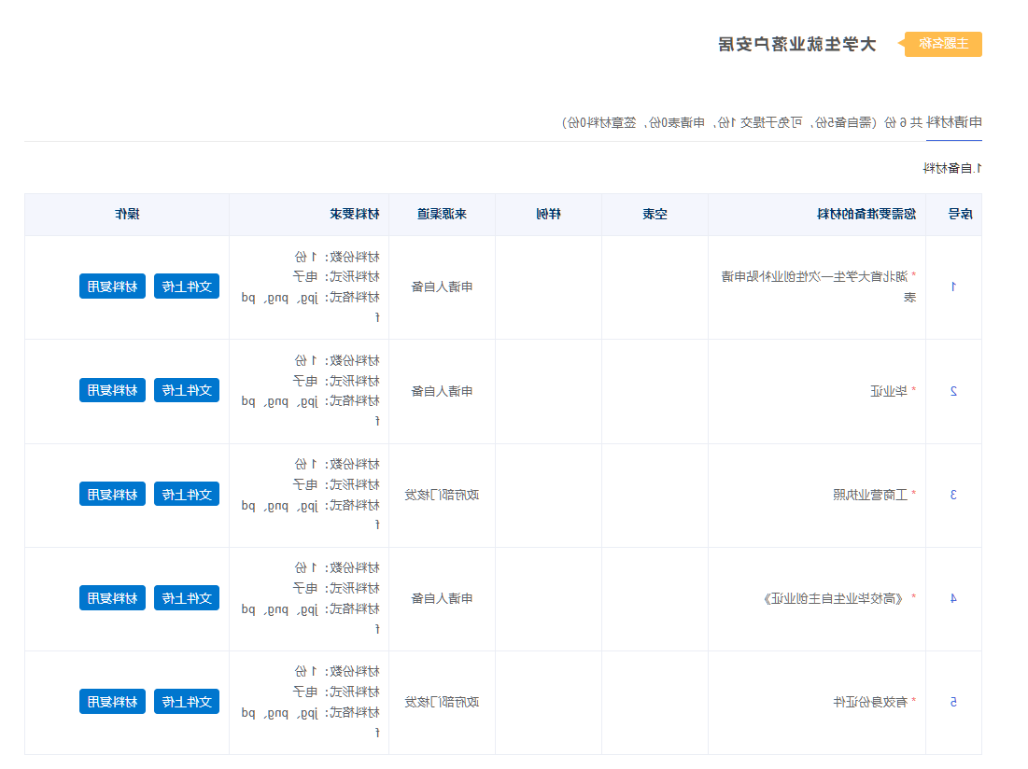
Task: Click the 来源渠道 column header
Action: [442, 215]
